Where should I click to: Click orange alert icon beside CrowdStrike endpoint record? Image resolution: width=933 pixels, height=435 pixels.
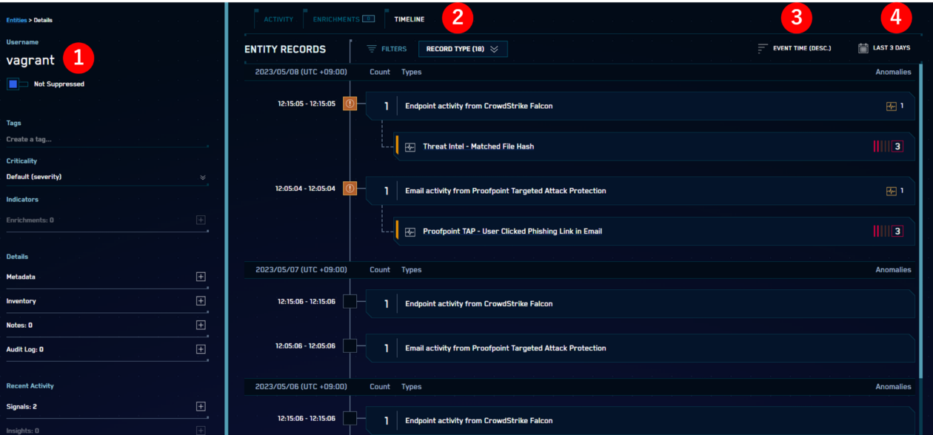tap(350, 104)
